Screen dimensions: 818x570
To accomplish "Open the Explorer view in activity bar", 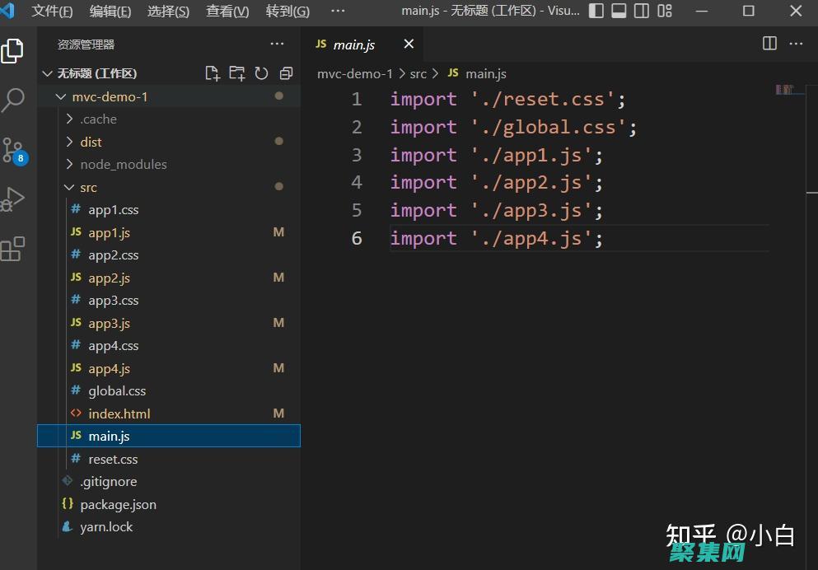I will 12,51.
